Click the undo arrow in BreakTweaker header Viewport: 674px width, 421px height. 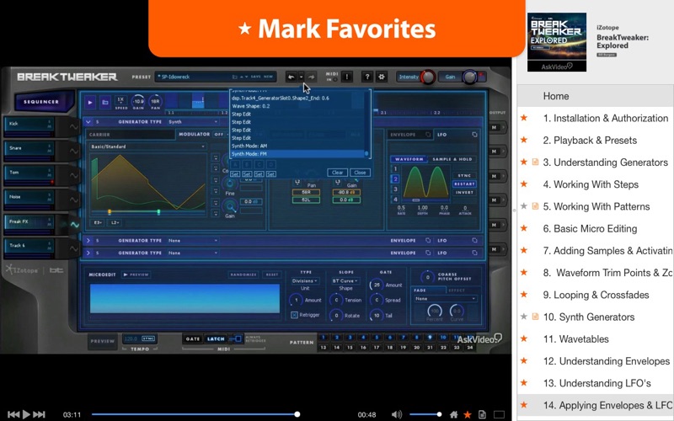point(292,77)
